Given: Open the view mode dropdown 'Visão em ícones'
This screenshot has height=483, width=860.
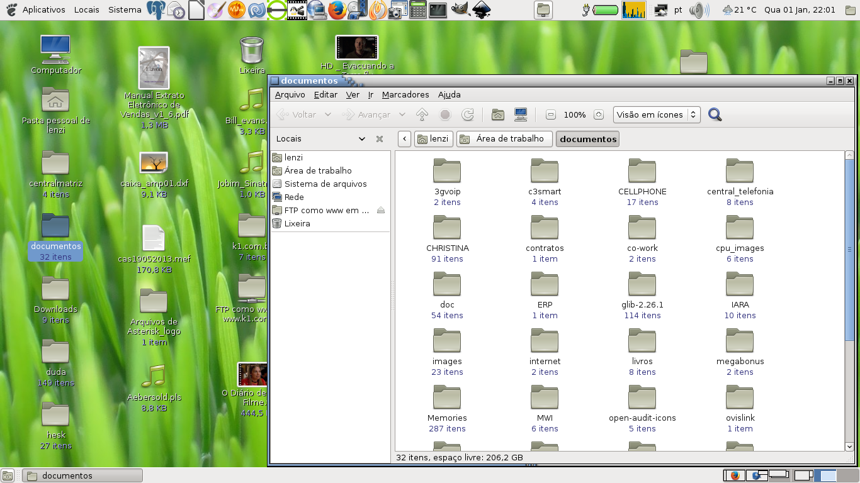Looking at the screenshot, I should pos(657,114).
